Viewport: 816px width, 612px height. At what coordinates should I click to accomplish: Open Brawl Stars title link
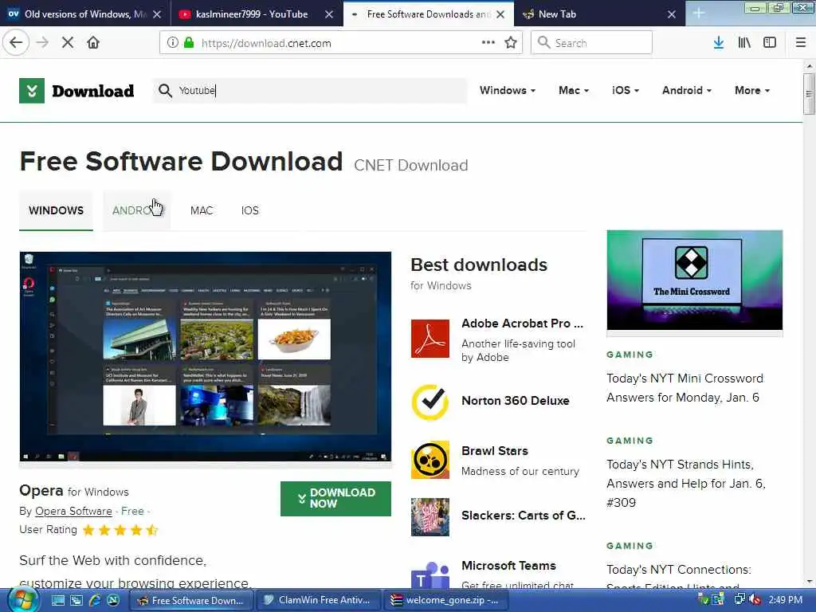(x=494, y=451)
